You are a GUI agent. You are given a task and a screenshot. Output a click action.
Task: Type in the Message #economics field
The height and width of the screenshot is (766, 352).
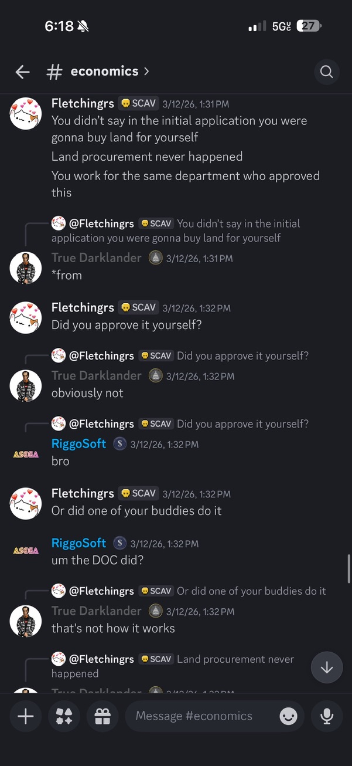(199, 716)
